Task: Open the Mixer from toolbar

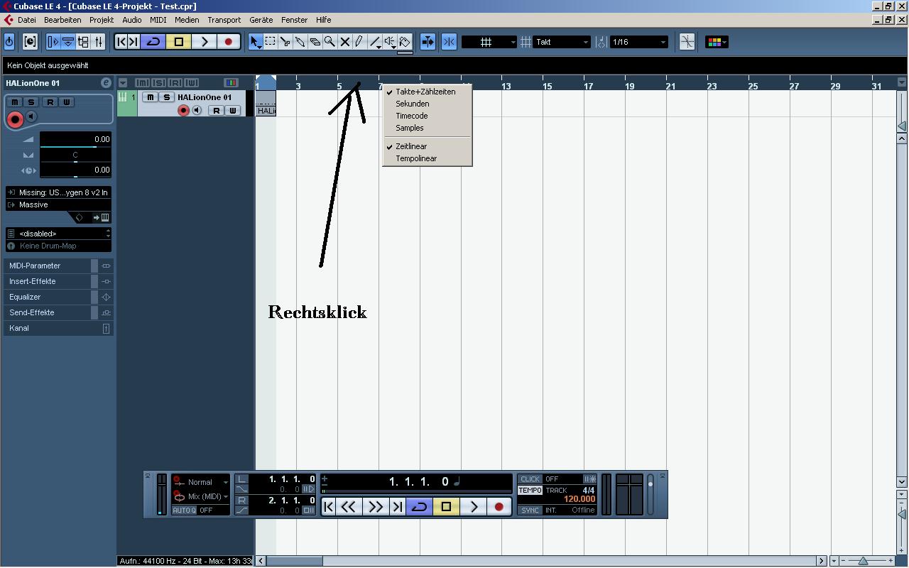Action: pyautogui.click(x=99, y=42)
